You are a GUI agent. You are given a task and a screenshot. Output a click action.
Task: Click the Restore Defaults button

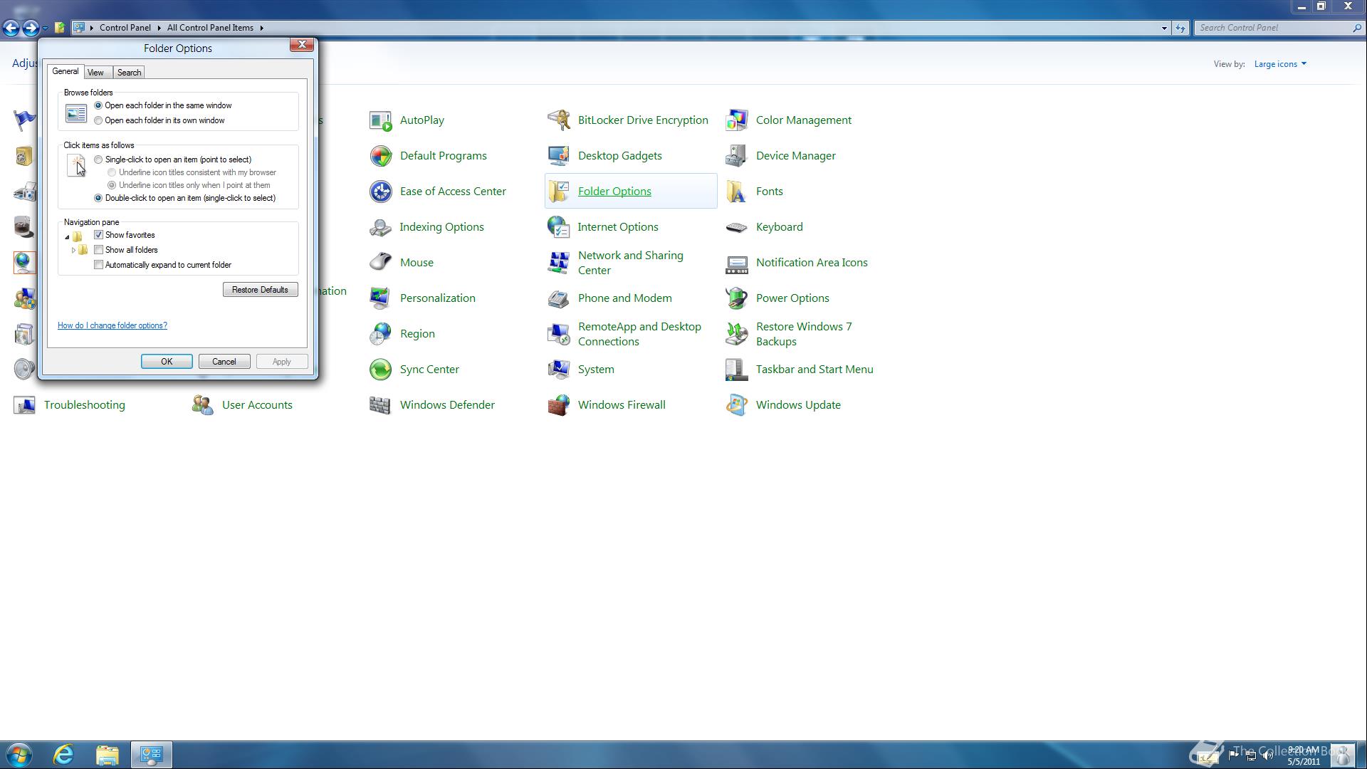click(260, 290)
